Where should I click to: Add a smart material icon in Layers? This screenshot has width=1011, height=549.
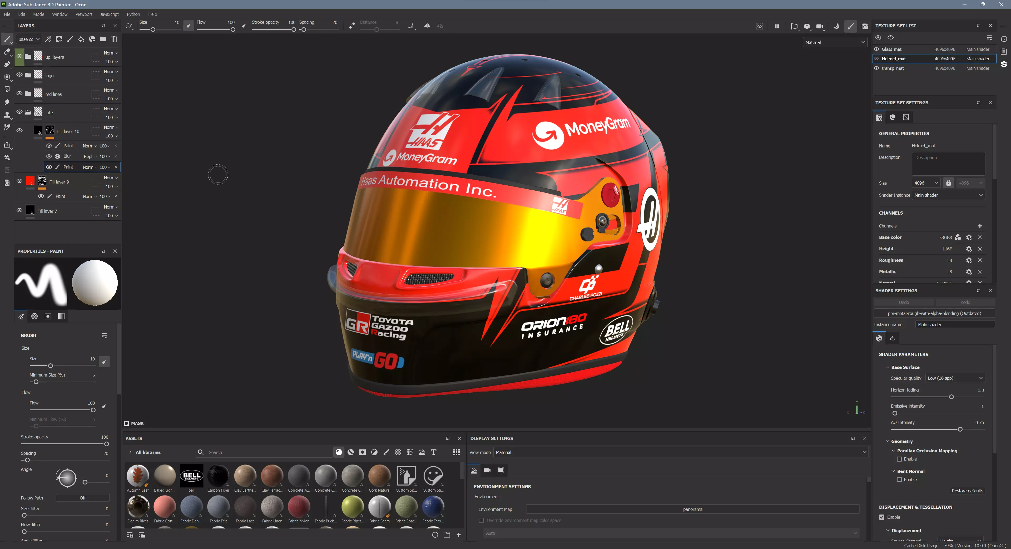(92, 39)
